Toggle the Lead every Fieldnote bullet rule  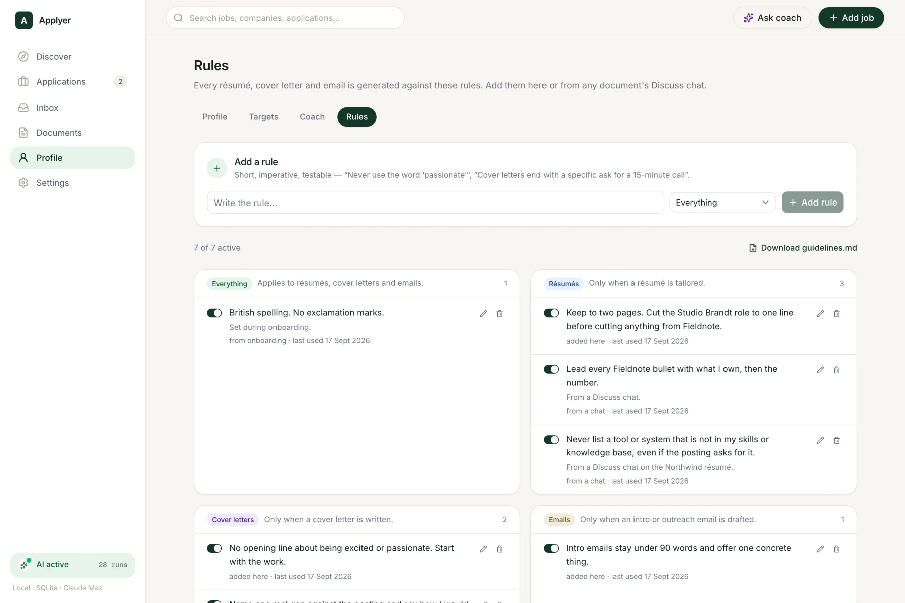click(x=551, y=369)
